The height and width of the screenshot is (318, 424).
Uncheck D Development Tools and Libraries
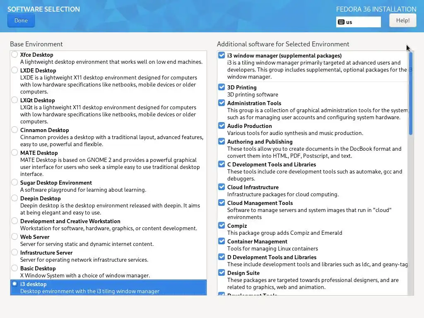pos(222,257)
